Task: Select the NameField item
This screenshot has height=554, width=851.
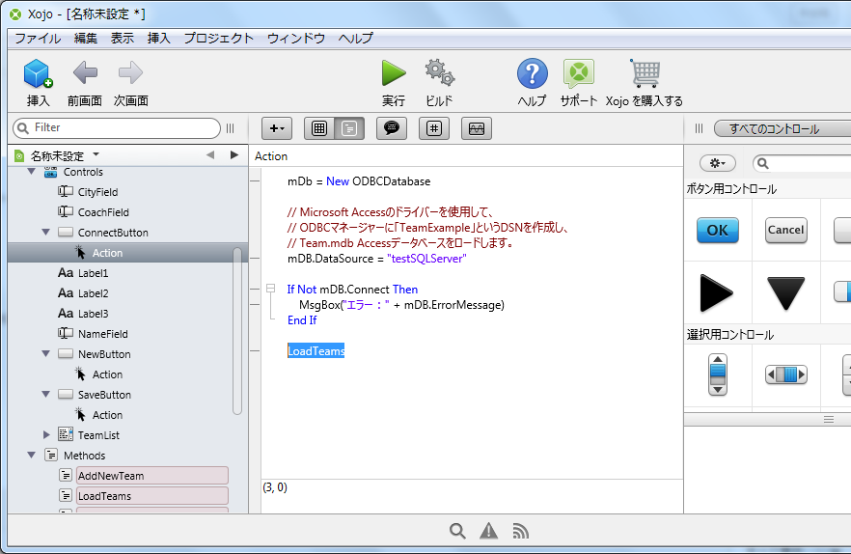Action: click(103, 334)
